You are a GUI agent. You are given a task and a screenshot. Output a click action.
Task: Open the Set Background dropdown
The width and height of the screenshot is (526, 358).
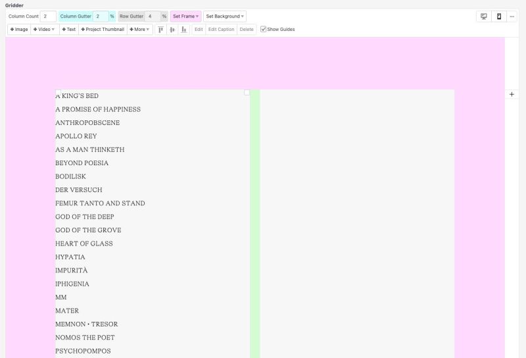tap(225, 16)
